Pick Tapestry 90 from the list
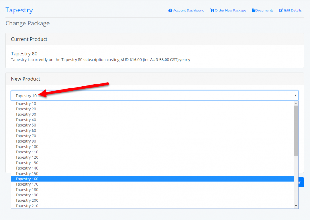 (152, 141)
